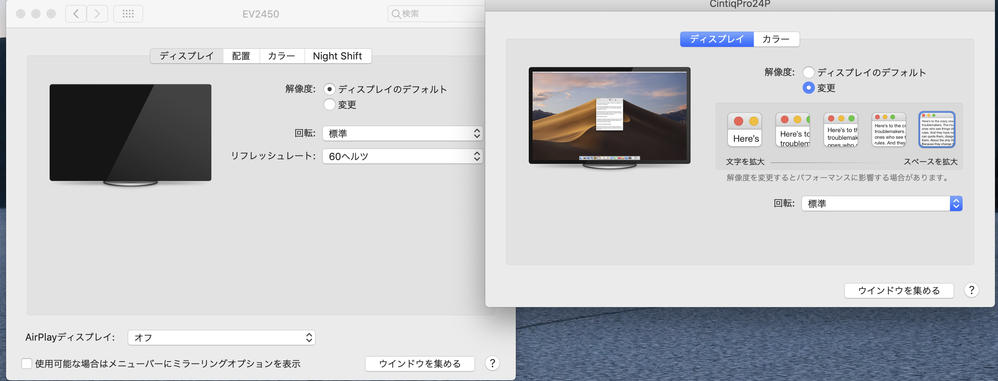This screenshot has width=998, height=381.
Task: Open the Night Shift tab
Action: click(337, 56)
